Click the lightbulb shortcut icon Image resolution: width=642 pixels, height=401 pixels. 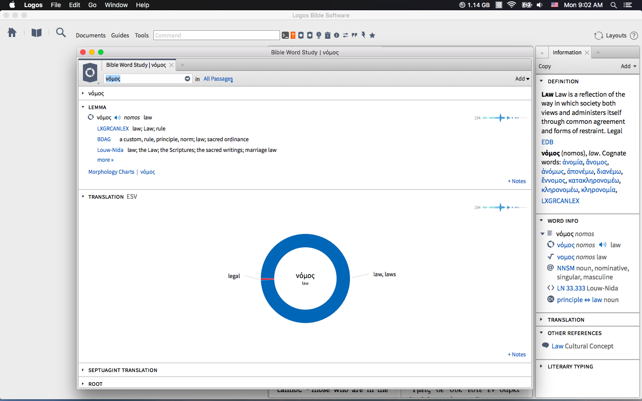click(319, 36)
